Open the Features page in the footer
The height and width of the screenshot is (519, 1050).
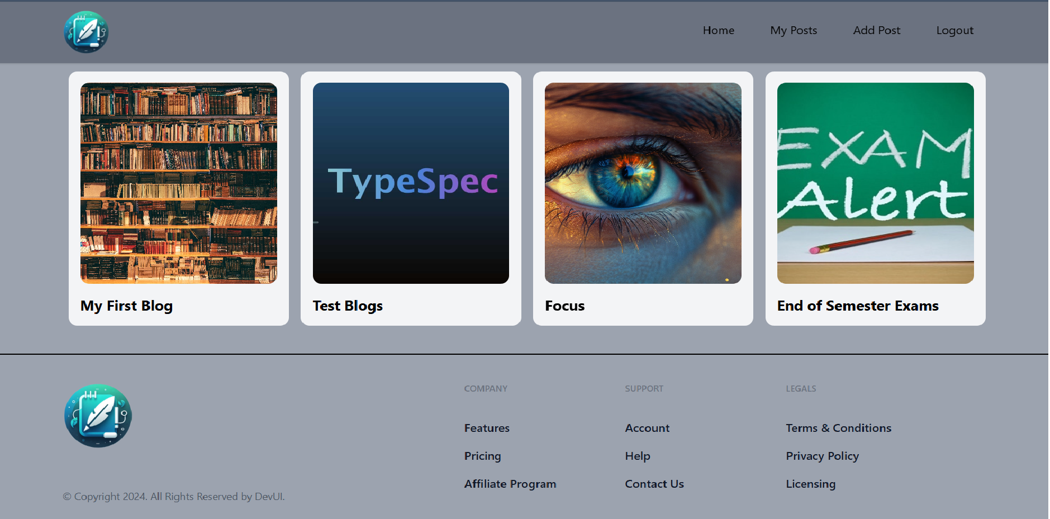pyautogui.click(x=486, y=428)
